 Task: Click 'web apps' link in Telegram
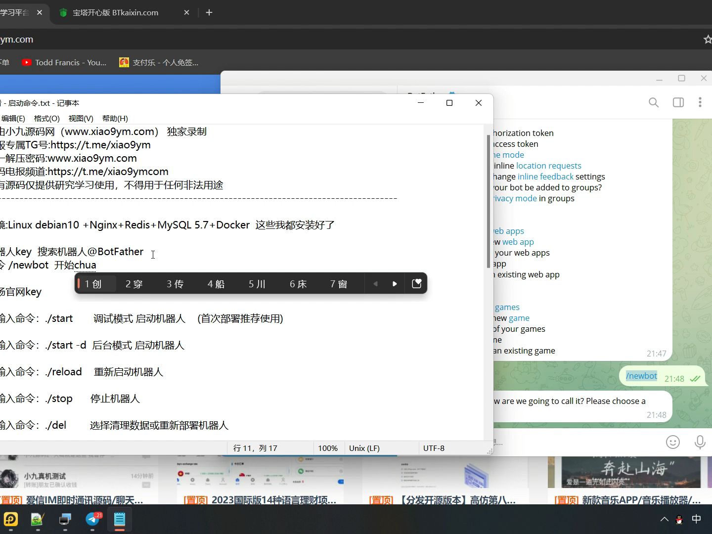(508, 231)
